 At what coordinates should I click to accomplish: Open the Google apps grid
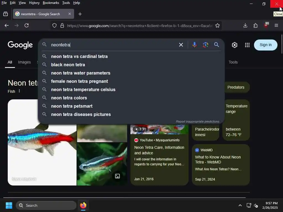(x=247, y=45)
